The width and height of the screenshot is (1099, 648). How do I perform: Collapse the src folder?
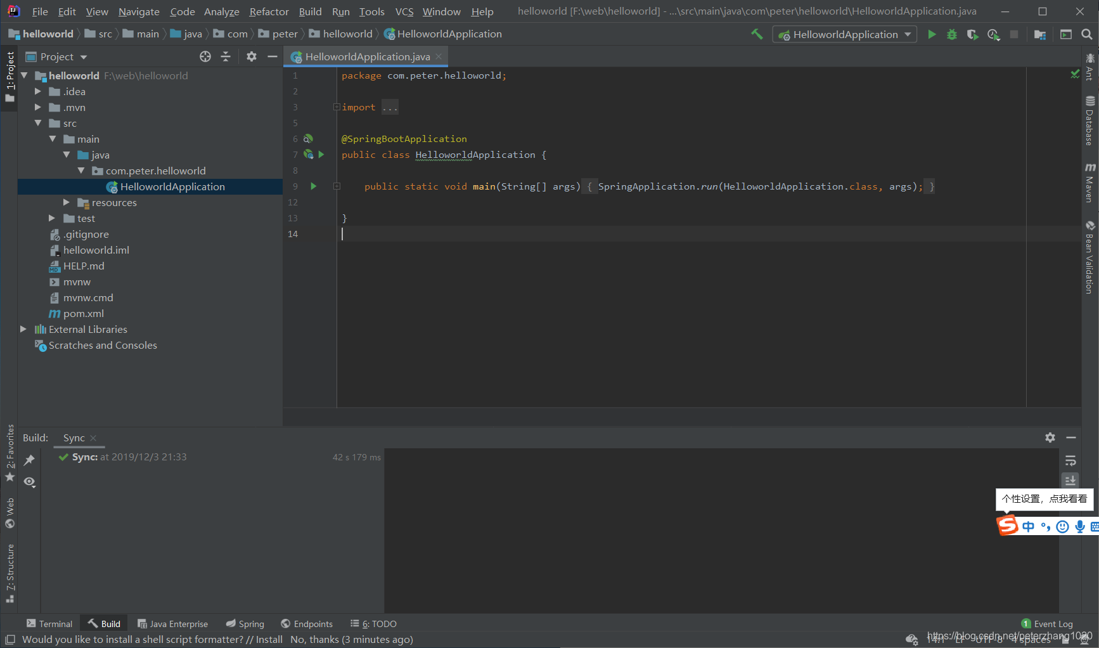tap(38, 123)
